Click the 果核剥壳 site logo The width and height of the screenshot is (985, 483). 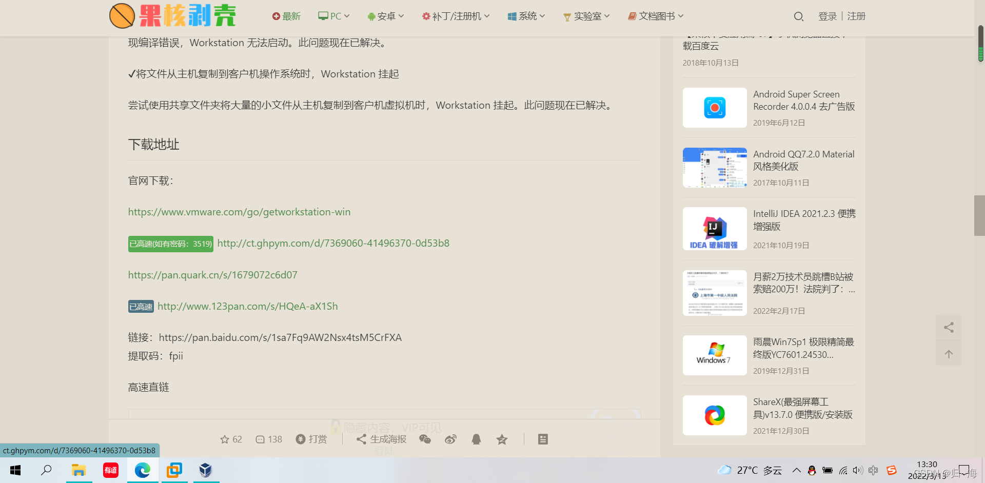(x=172, y=15)
